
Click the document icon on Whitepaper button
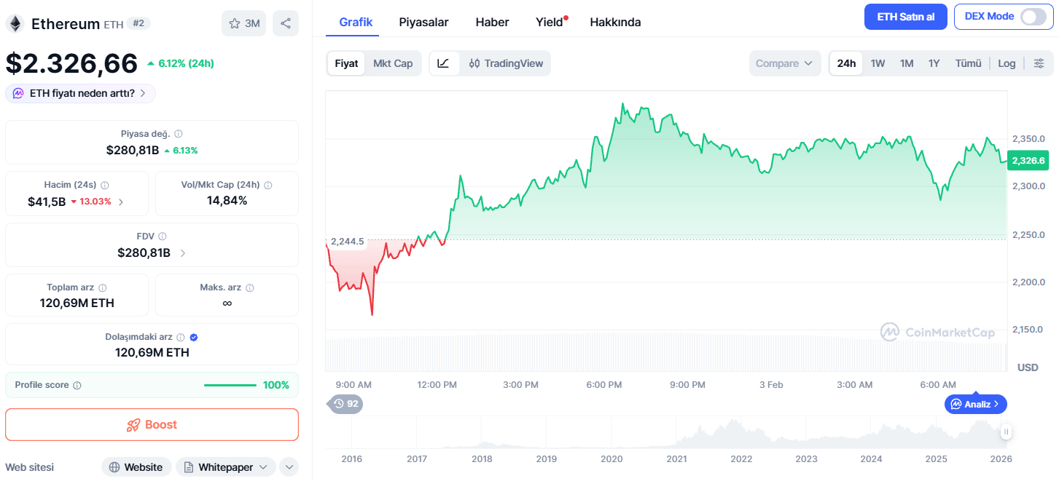[x=189, y=467]
